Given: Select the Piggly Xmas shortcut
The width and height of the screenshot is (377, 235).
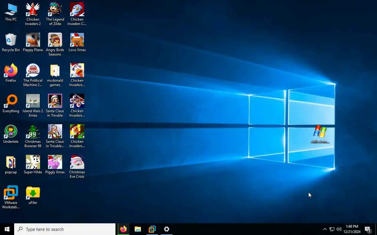Looking at the screenshot, I should (55, 165).
